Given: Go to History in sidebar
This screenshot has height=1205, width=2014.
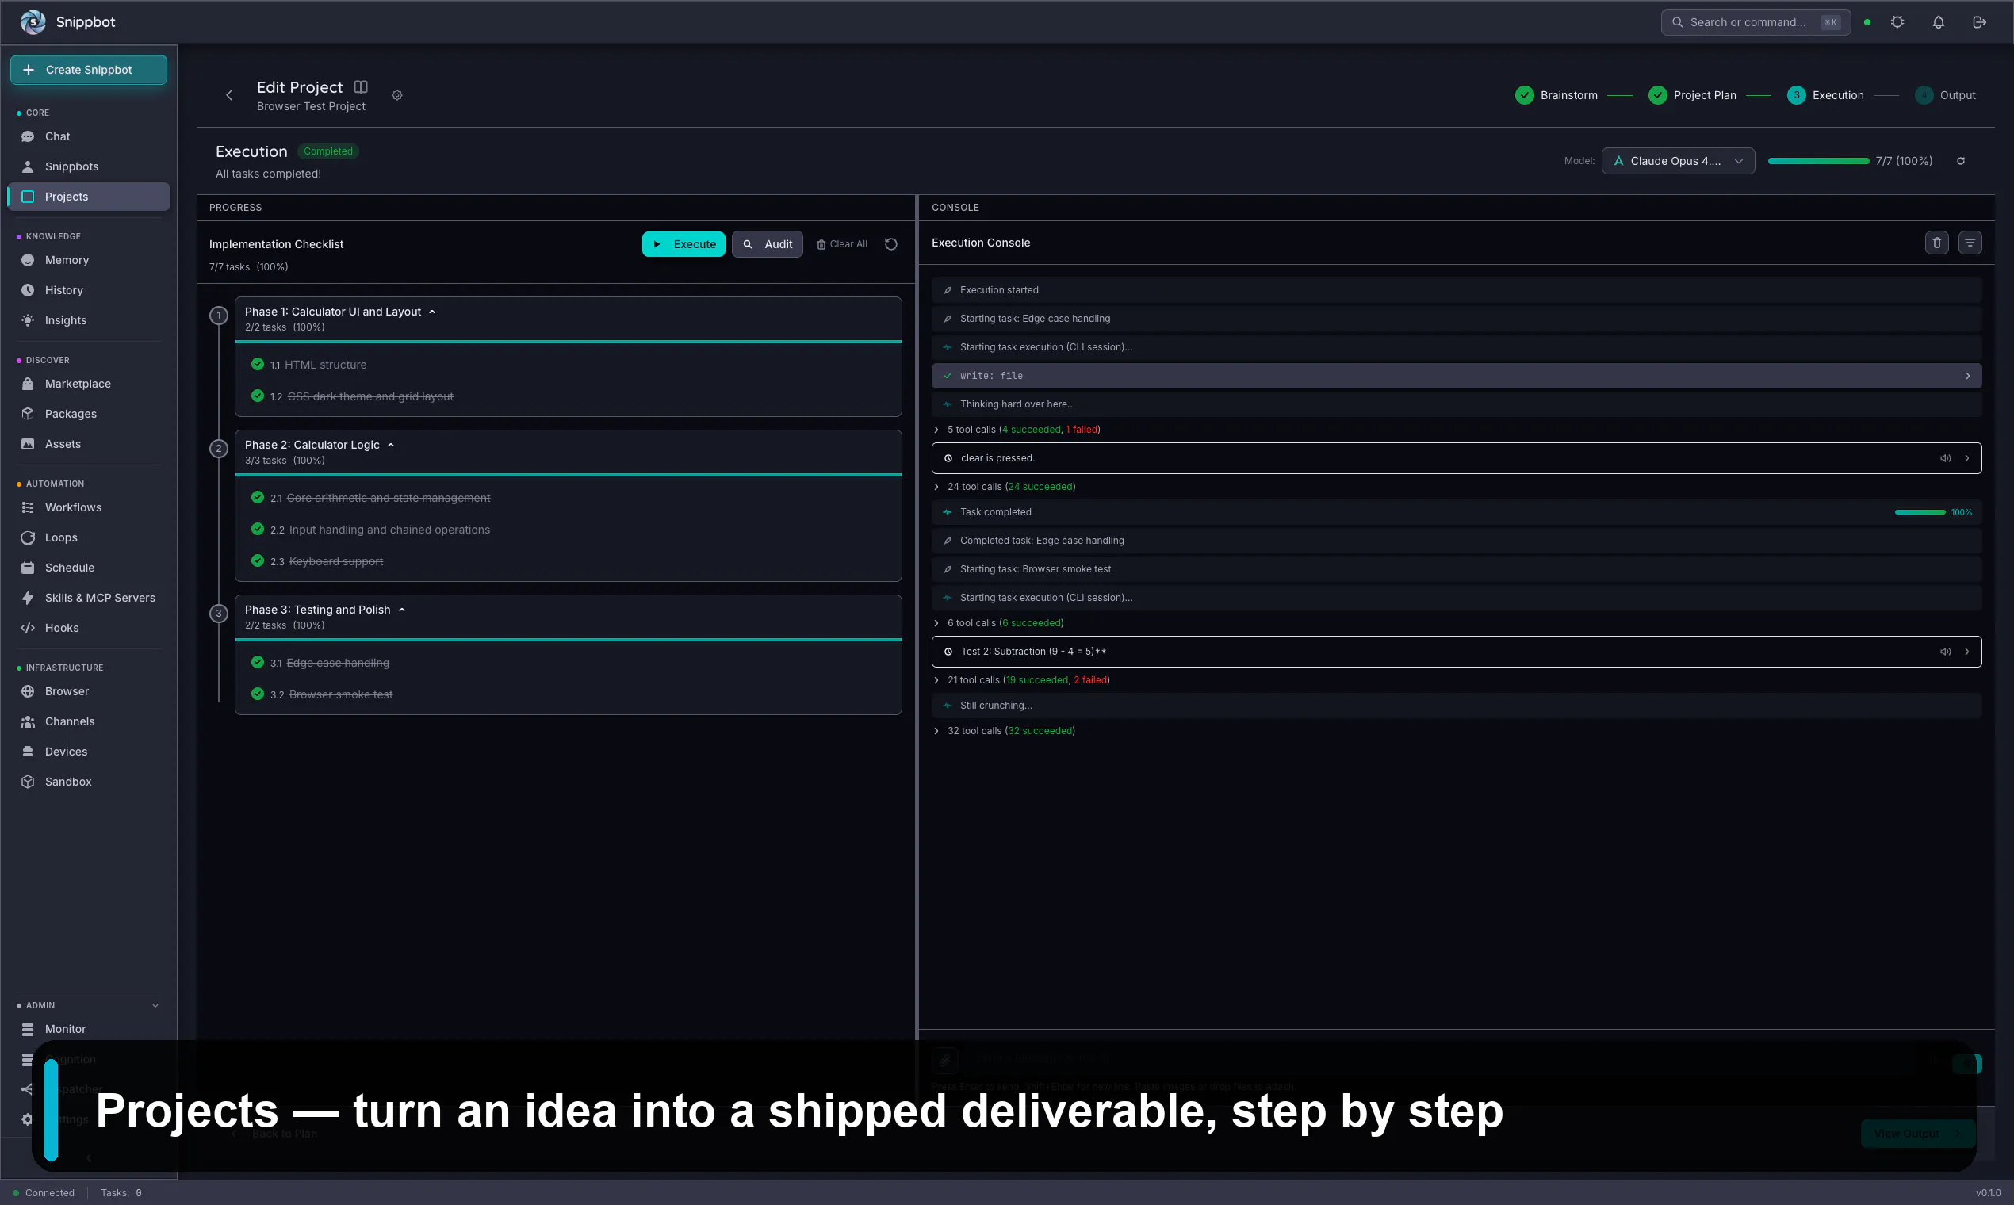Looking at the screenshot, I should tap(88, 290).
